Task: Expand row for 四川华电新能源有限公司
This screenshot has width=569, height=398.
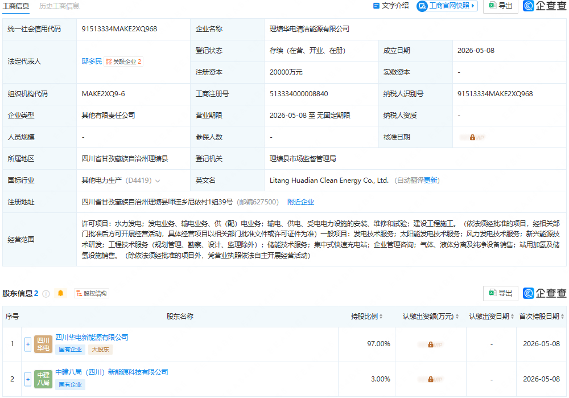Action: coord(28,344)
